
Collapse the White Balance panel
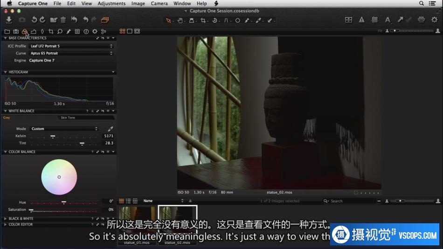pos(6,111)
